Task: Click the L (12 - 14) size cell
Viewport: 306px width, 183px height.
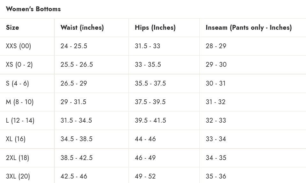Action: 20,120
